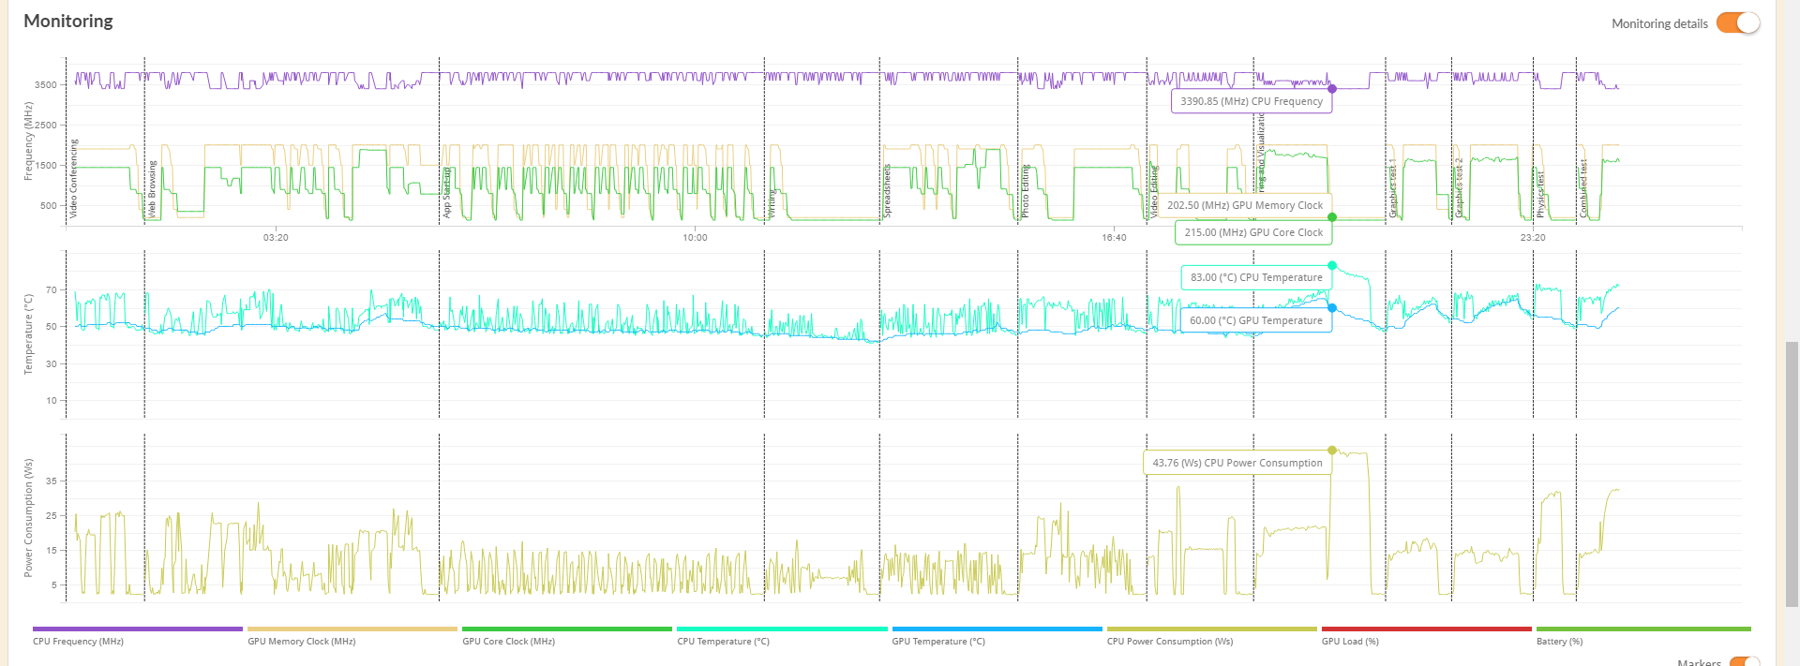Click the GPU Memory Clock legend color bar
This screenshot has height=666, width=1800.
[352, 629]
